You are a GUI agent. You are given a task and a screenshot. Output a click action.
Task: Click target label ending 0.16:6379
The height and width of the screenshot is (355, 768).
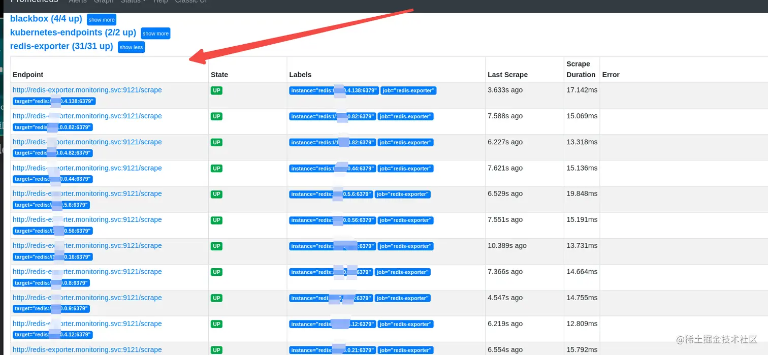click(53, 257)
